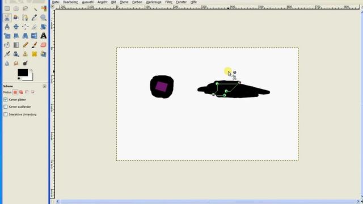Select the Bucket Fill tool
The width and height of the screenshot is (363, 204).
tap(7, 45)
